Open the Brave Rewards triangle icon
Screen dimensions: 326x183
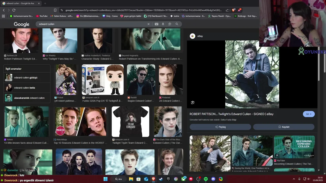pos(239,10)
